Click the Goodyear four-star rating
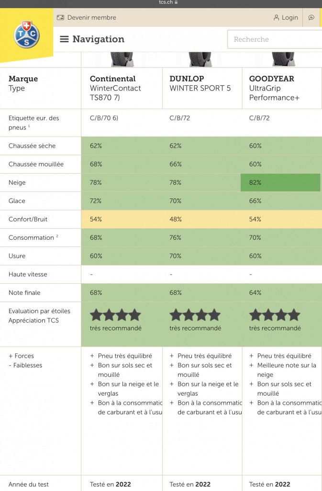Image resolution: width=322 pixels, height=491 pixels. tap(275, 315)
